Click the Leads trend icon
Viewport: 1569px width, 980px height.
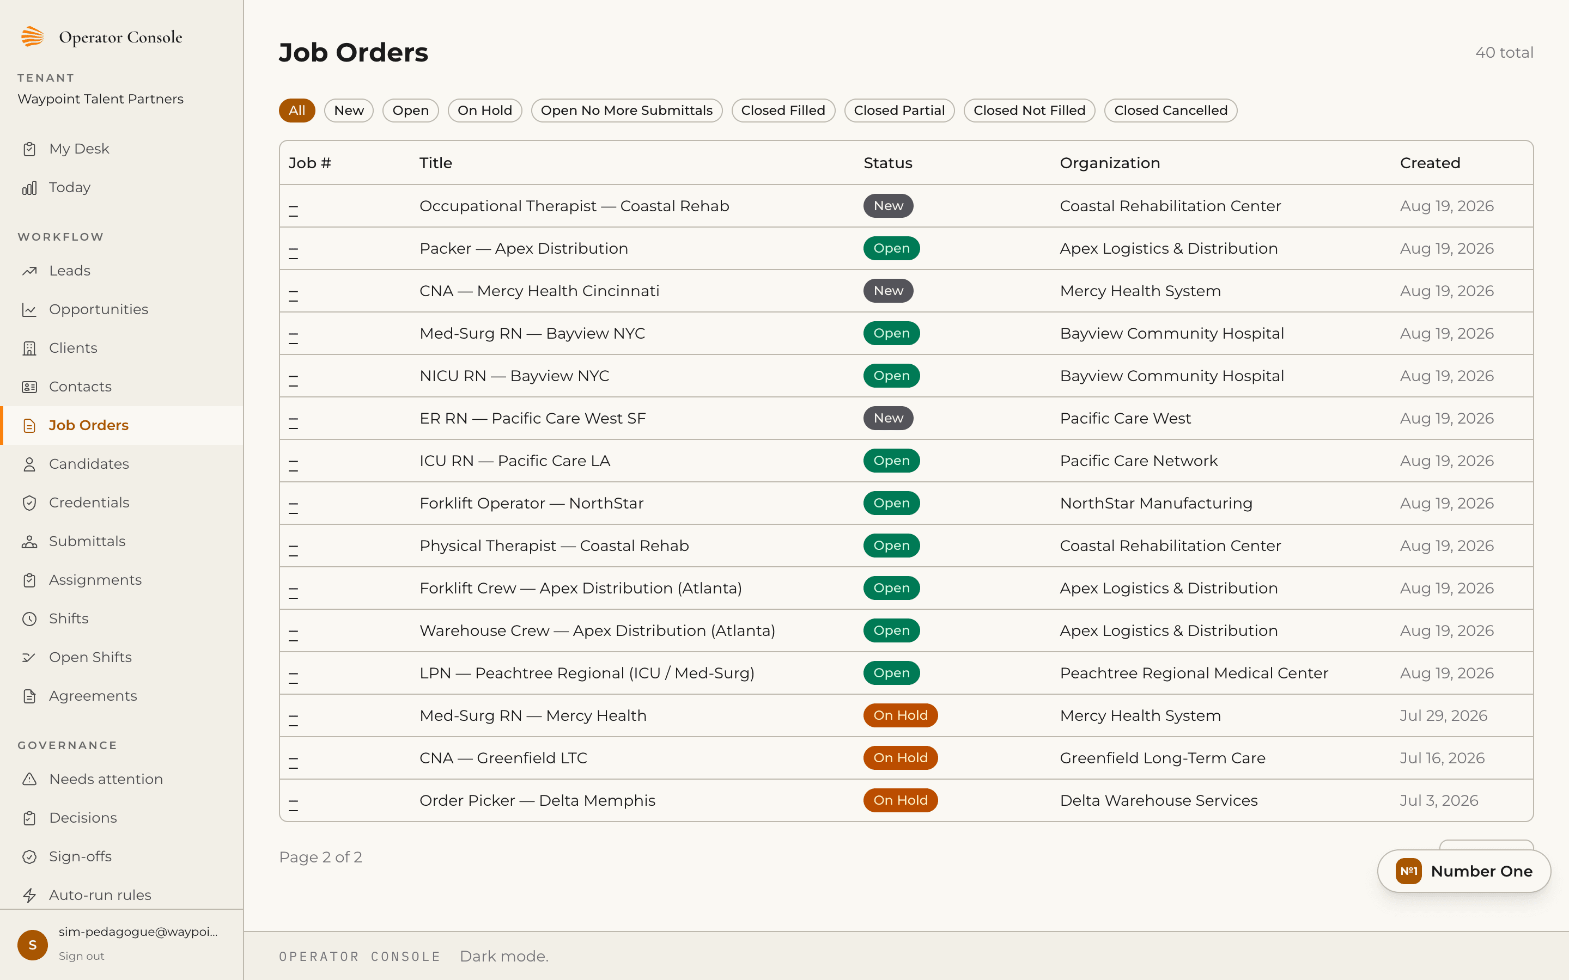tap(29, 271)
